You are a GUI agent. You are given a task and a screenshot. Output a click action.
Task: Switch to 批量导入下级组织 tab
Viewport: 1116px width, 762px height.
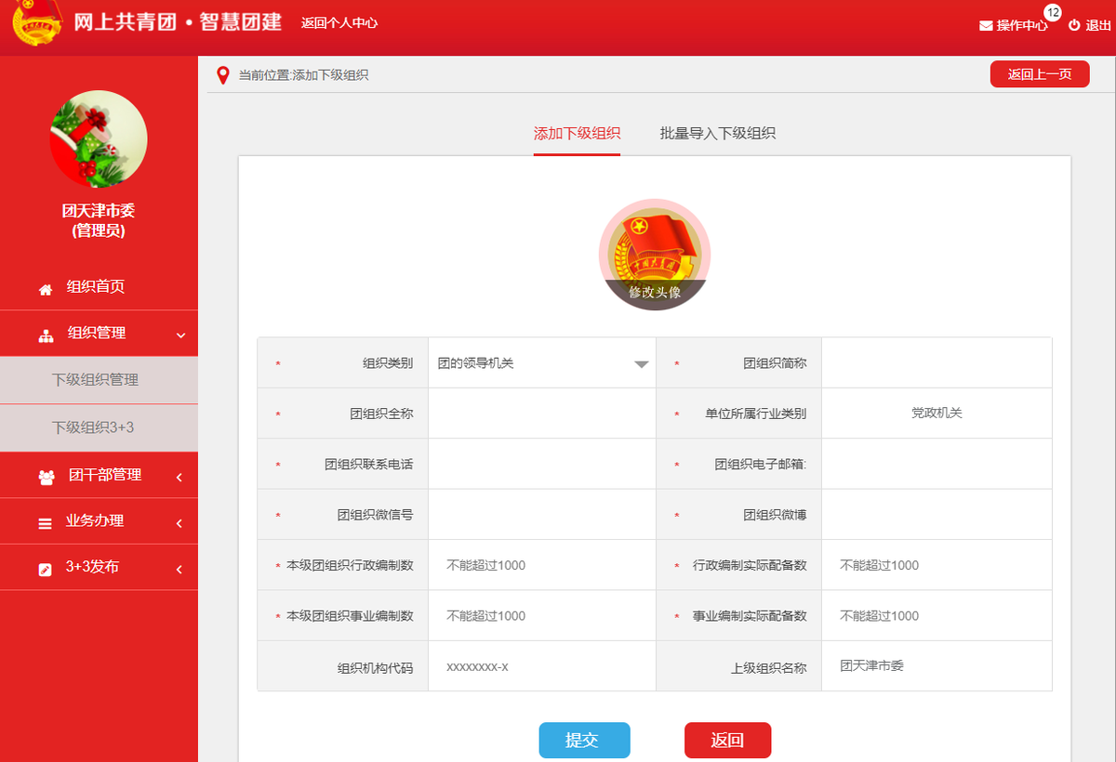click(718, 133)
